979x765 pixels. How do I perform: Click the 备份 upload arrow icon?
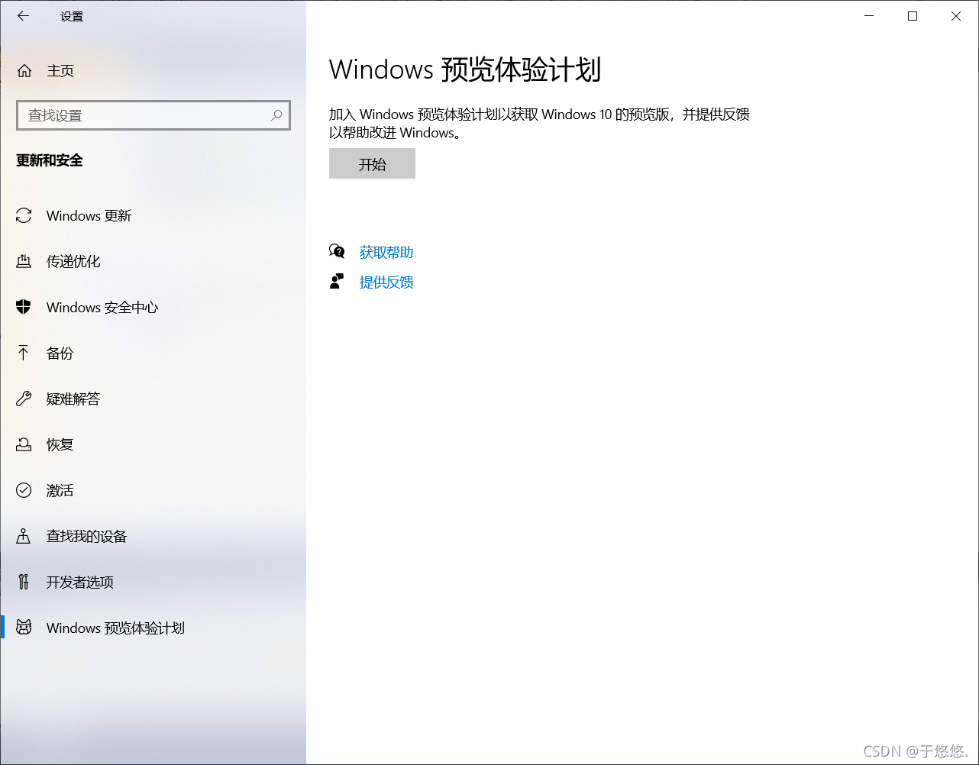click(x=24, y=353)
